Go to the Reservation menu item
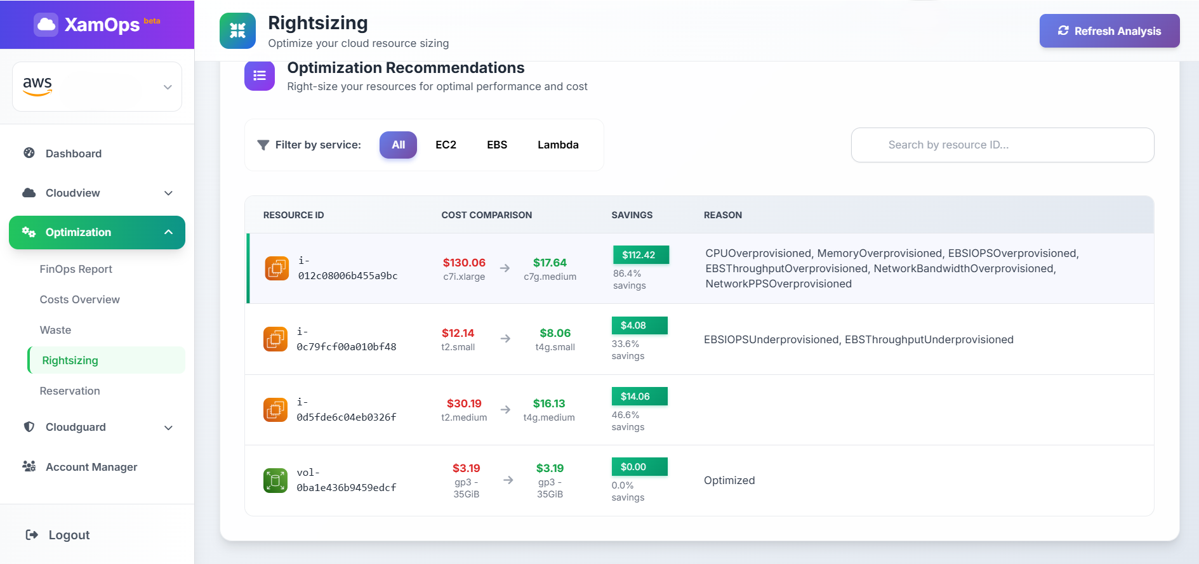1199x564 pixels. coord(70,391)
